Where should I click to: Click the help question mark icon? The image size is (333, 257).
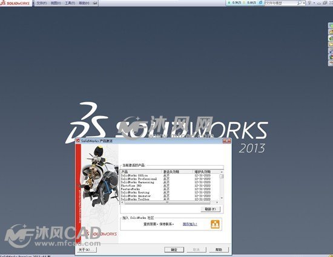(x=309, y=3)
